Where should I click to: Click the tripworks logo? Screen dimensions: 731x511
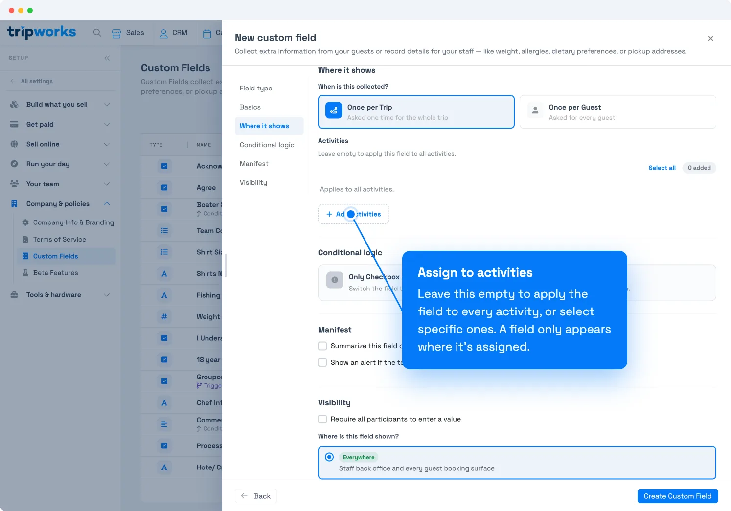[x=42, y=32]
